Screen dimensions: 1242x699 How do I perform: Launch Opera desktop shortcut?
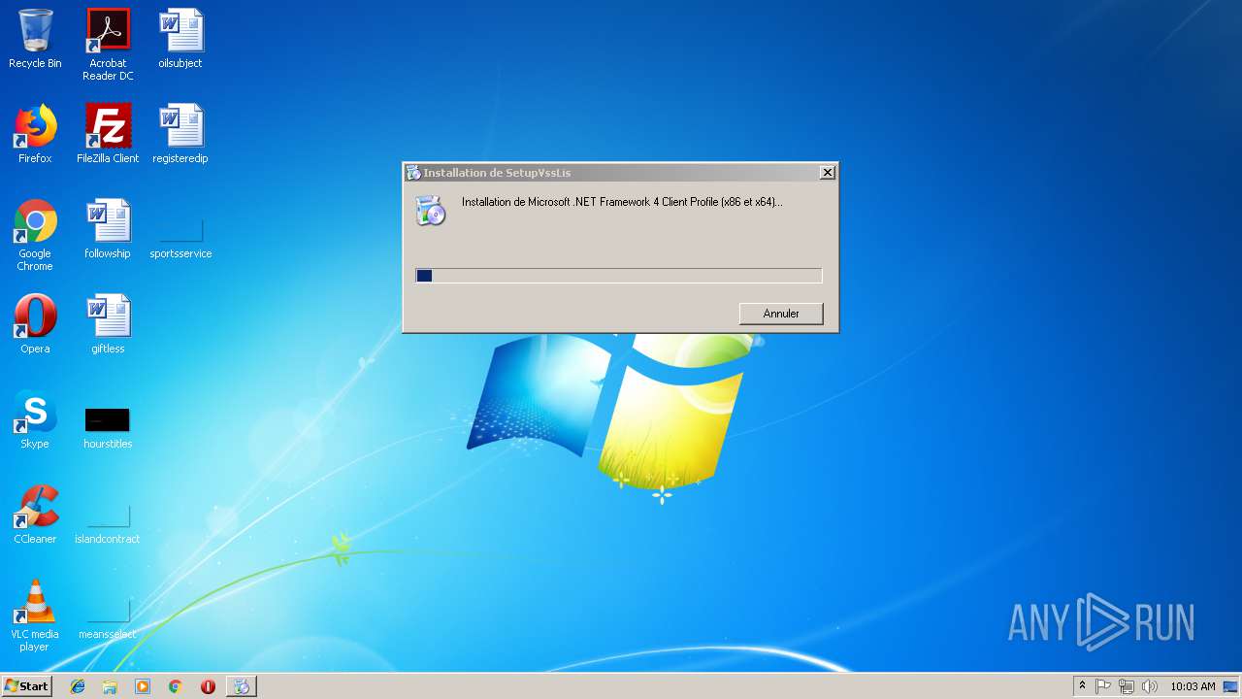(x=35, y=324)
